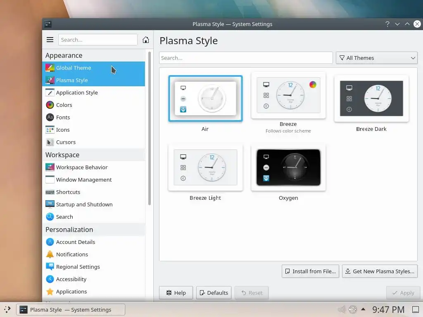The width and height of the screenshot is (423, 317).
Task: Open the volume icon in system tray
Action: click(x=342, y=310)
